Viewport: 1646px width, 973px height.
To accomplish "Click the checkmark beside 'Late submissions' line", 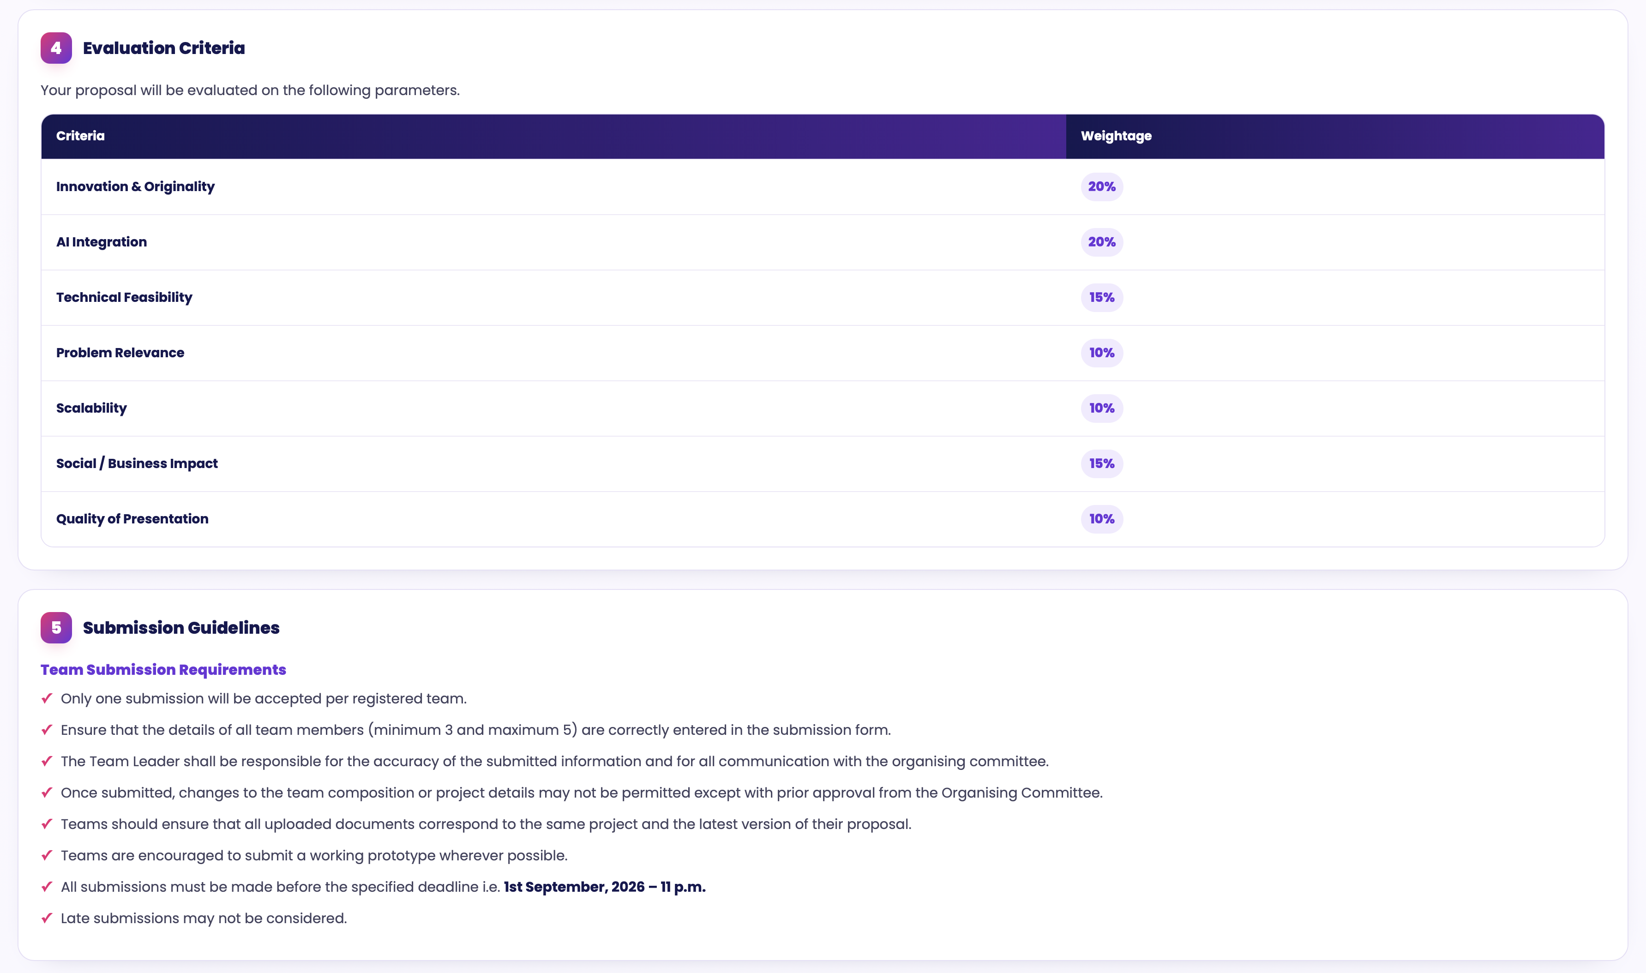I will pos(47,918).
